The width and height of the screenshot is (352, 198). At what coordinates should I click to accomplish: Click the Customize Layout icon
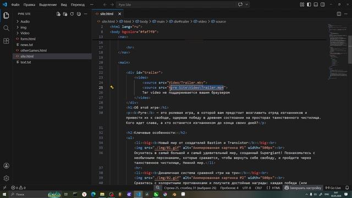(x=302, y=4)
